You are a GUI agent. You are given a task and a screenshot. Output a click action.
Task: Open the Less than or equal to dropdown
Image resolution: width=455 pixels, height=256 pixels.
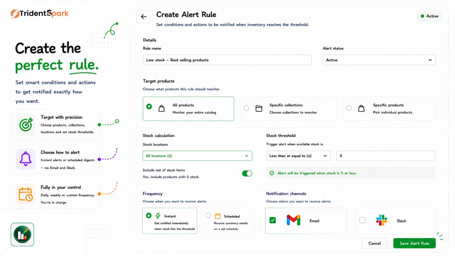[298, 156]
